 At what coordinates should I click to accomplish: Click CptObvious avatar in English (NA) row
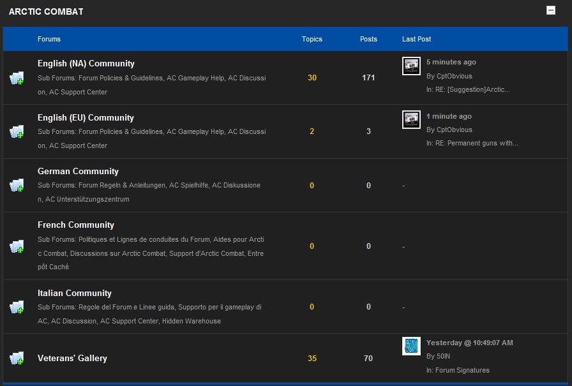coord(411,66)
